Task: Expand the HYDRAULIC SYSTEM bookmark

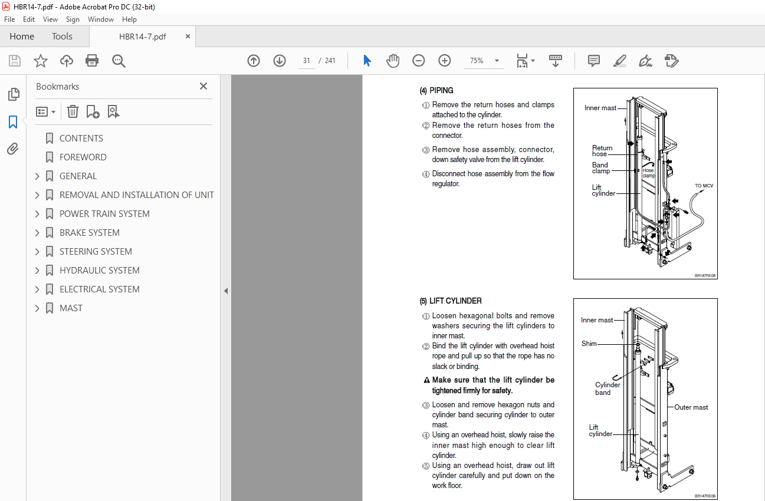Action: click(x=37, y=271)
